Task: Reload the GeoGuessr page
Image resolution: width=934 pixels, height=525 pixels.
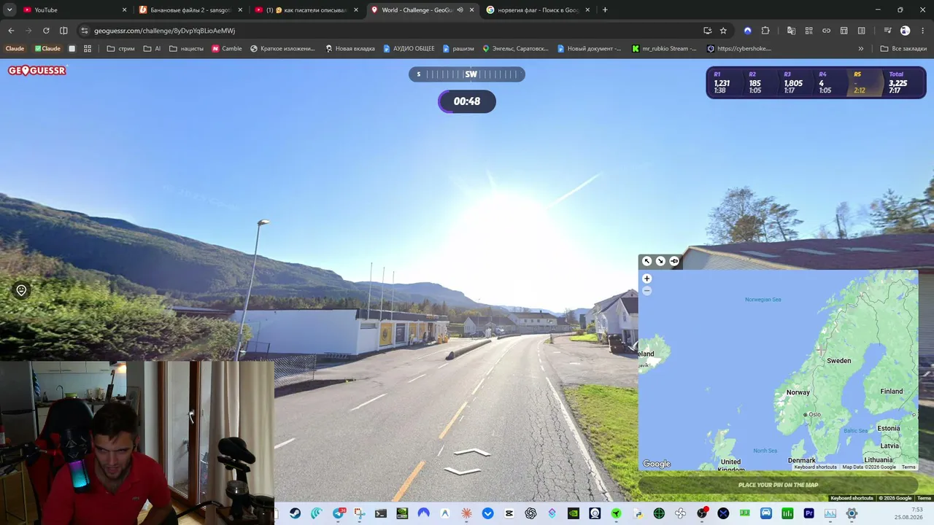Action: pyautogui.click(x=46, y=31)
